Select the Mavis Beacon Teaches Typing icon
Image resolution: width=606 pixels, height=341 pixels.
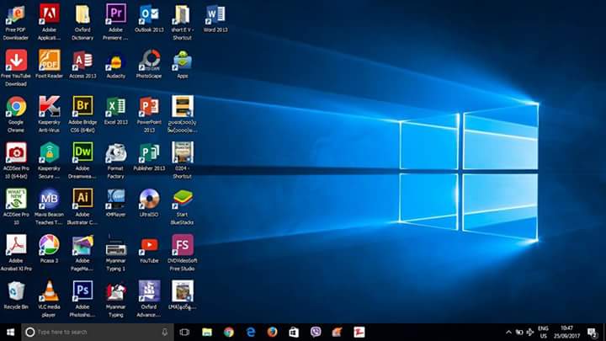(x=49, y=206)
